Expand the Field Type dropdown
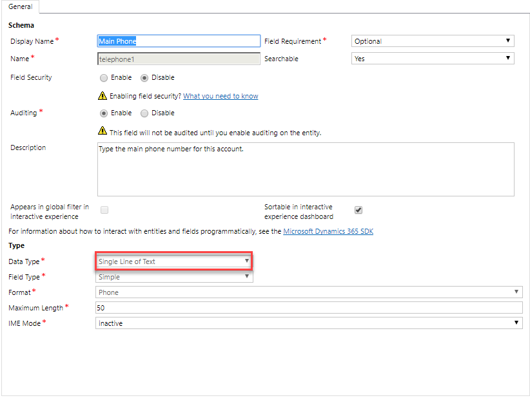Screen dimensions: 530x398 pos(173,277)
